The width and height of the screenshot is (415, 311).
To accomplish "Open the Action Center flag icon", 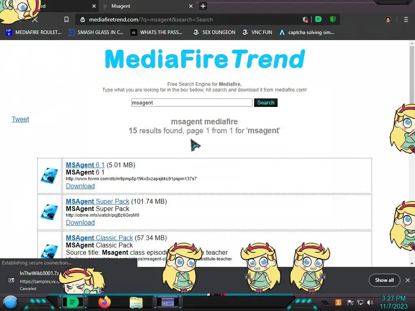I will click(351, 302).
